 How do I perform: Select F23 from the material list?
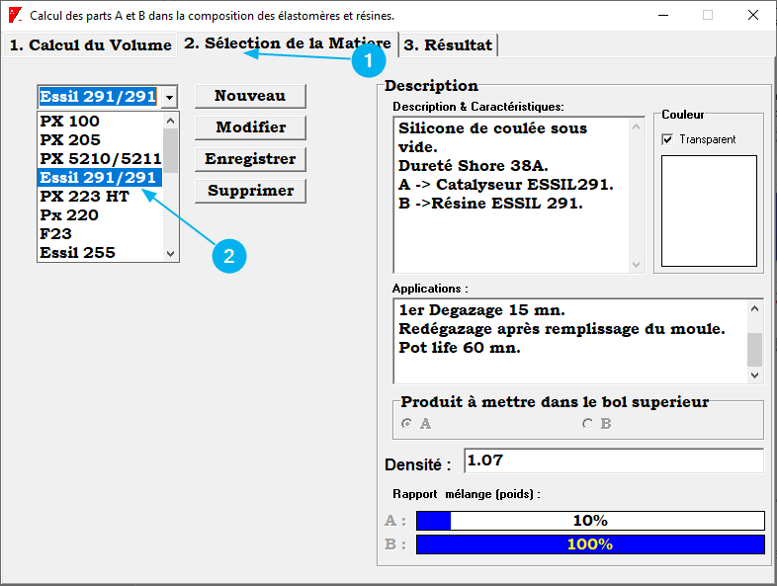point(100,234)
